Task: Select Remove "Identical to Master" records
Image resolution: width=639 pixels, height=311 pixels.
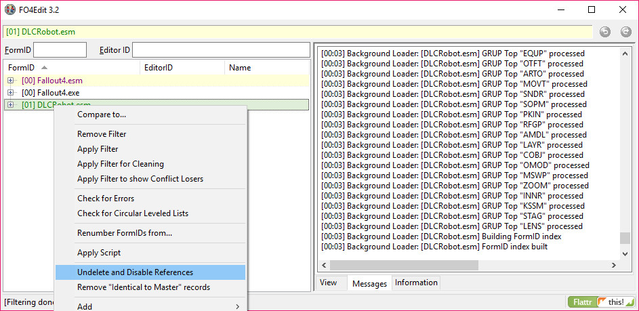Action: coord(150,287)
